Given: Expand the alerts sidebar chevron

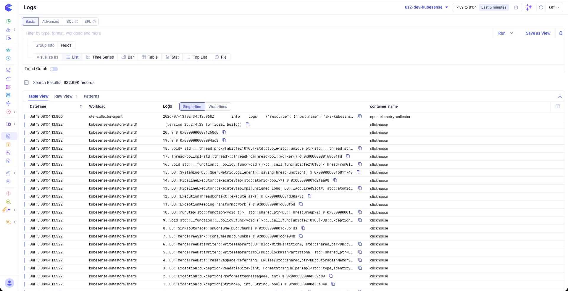Looking at the screenshot, I should [14, 30].
